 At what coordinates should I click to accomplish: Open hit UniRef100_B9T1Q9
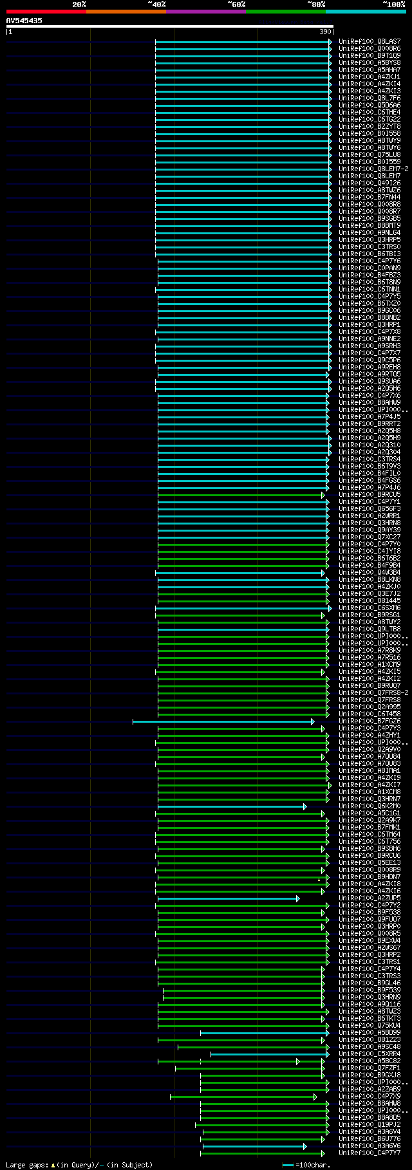click(x=370, y=56)
